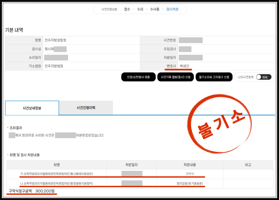Click the 접수 step in progress bar
The height and width of the screenshot is (200, 279).
[x=127, y=9]
